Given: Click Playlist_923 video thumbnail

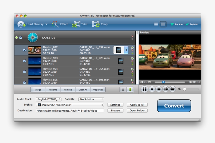Looking at the screenshot, I should (35, 61).
